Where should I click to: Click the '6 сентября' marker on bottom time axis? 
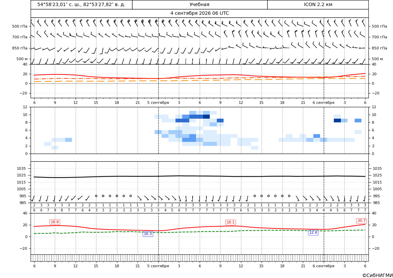click(323, 266)
